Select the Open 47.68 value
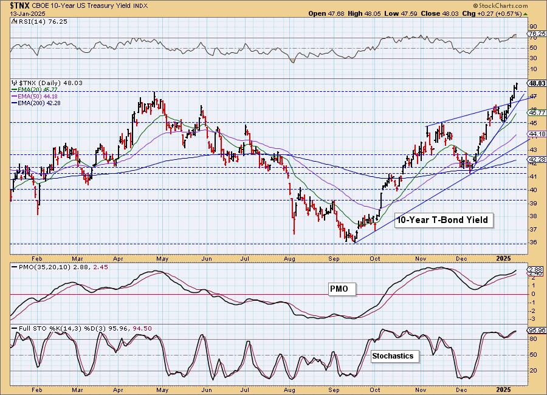Viewport: 547px width, 395px height. (x=326, y=13)
